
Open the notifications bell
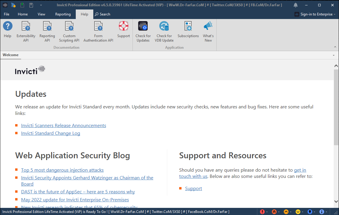tap(296, 5)
